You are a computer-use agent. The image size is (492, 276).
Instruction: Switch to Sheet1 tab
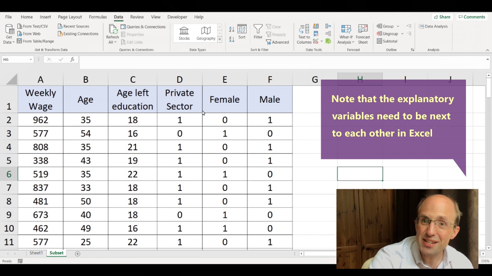(x=36, y=253)
